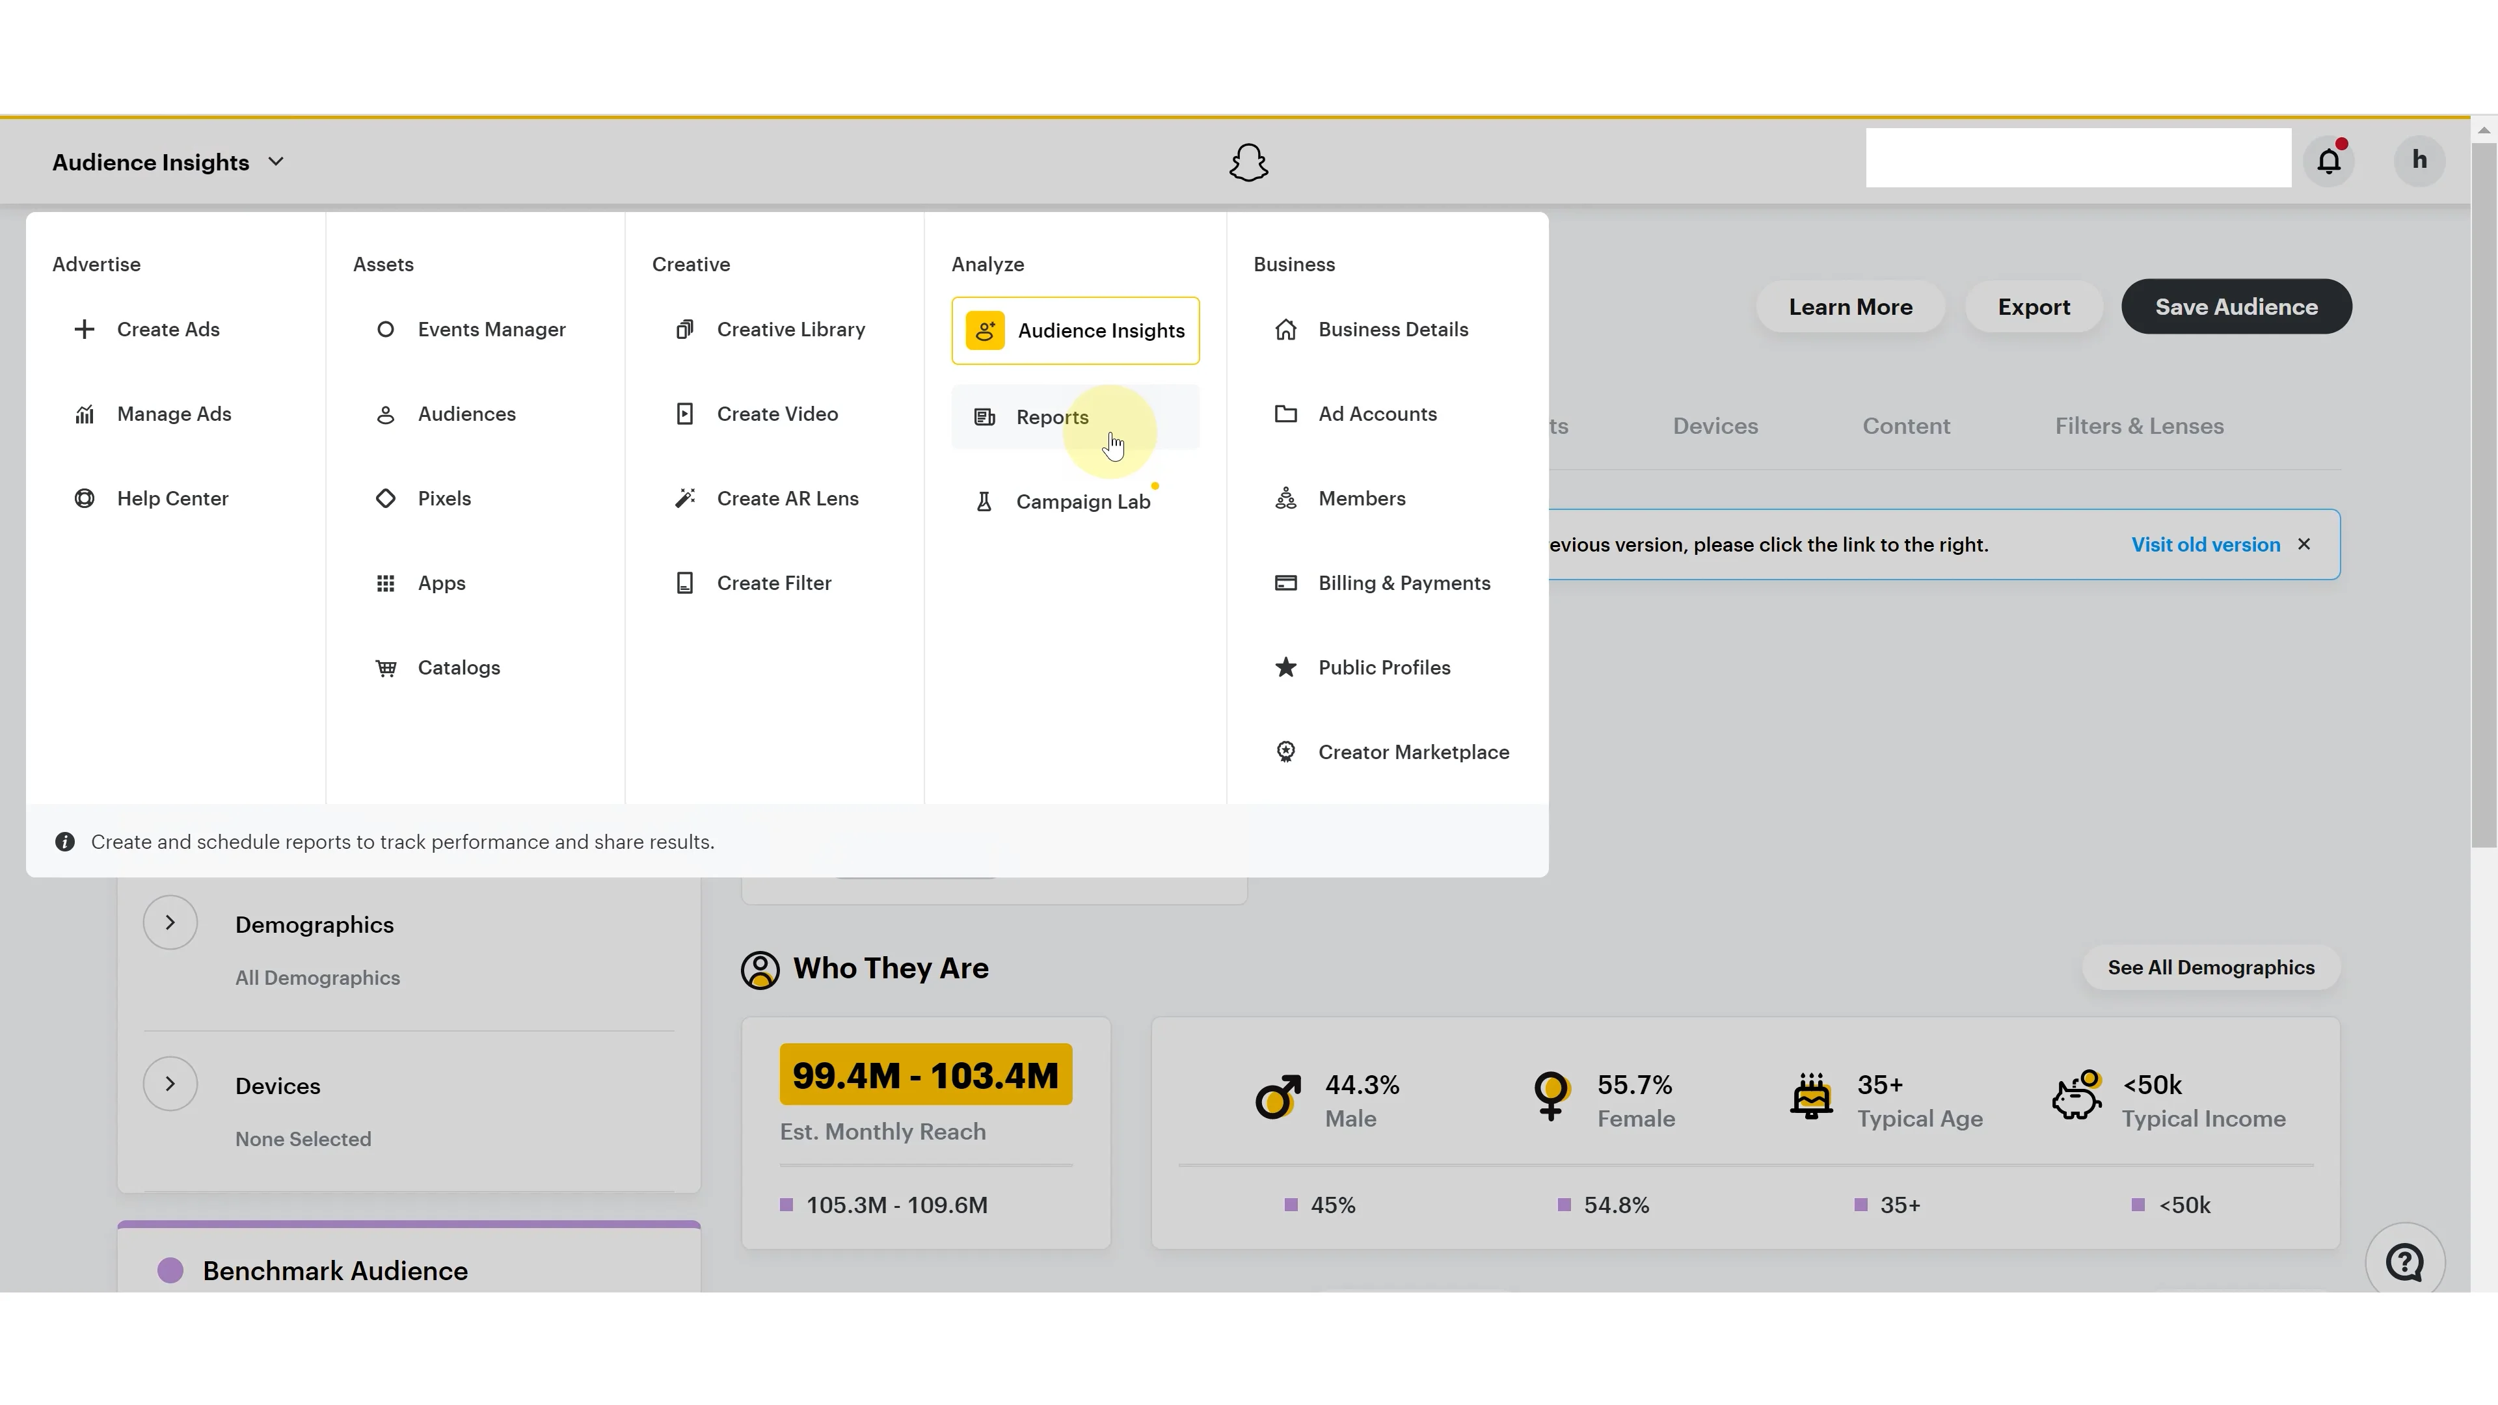This screenshot has height=1405, width=2498.
Task: Click the Create Ads plus icon
Action: (x=85, y=330)
